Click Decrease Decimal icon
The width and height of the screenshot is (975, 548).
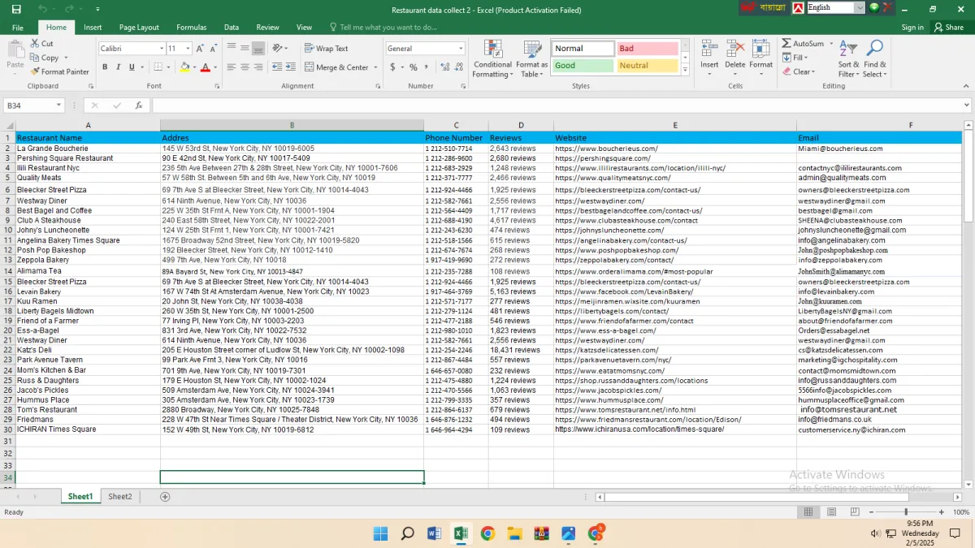[x=457, y=67]
